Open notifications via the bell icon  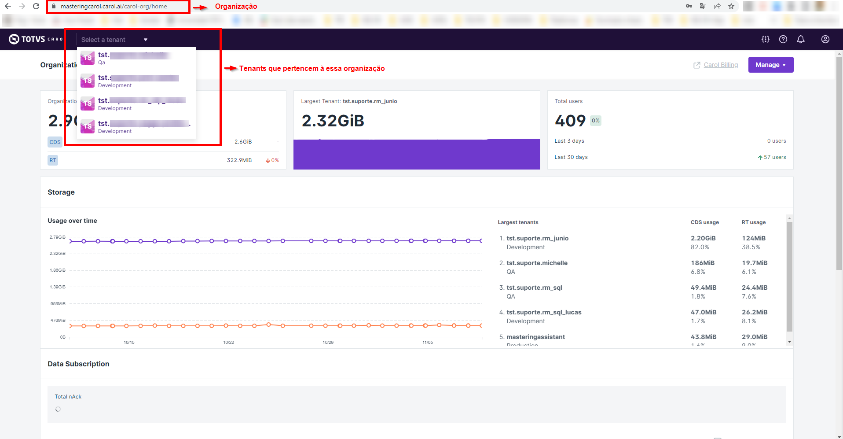(800, 39)
